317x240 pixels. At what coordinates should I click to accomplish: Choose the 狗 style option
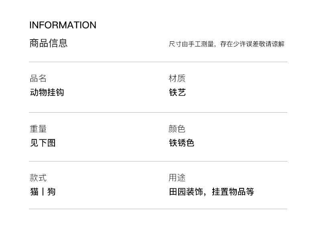[51, 192]
